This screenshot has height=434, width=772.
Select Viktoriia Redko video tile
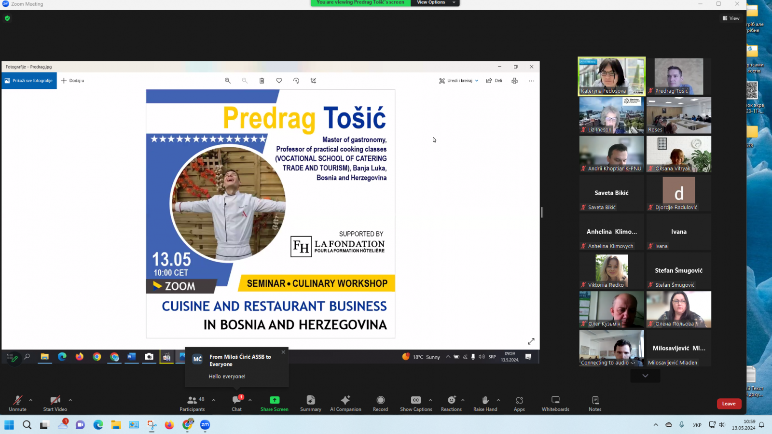(x=612, y=270)
